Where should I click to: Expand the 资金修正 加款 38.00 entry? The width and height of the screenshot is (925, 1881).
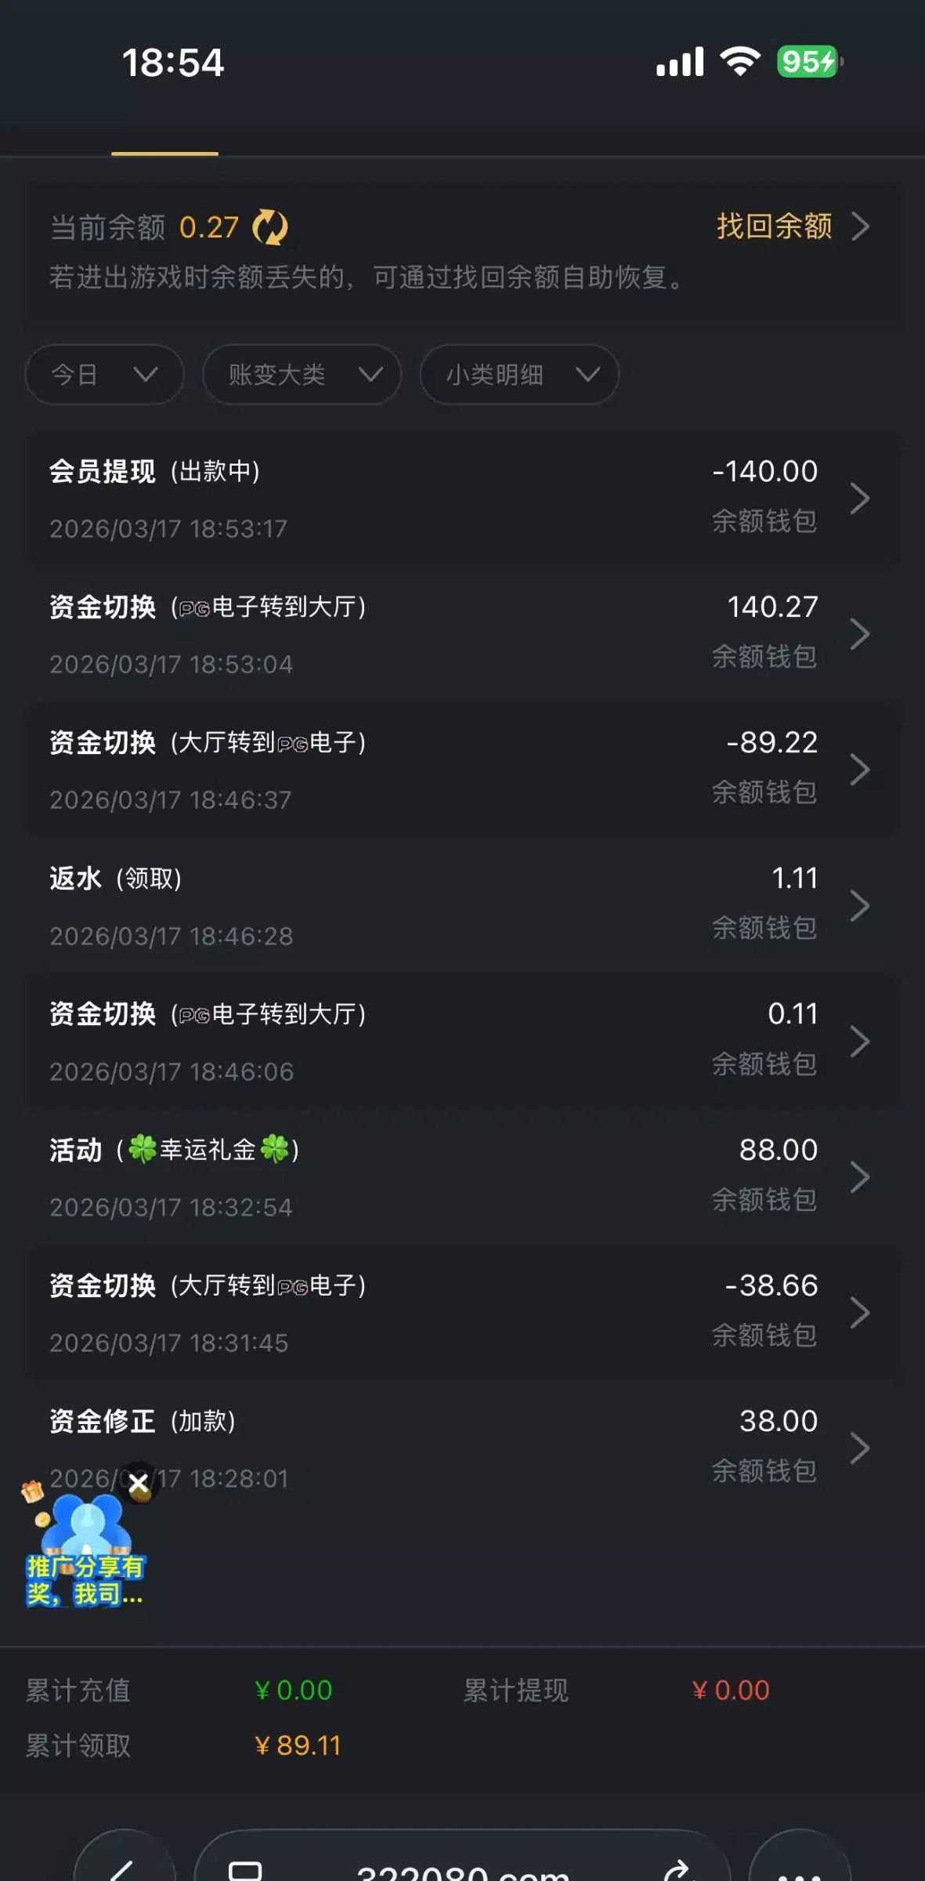tap(462, 1448)
